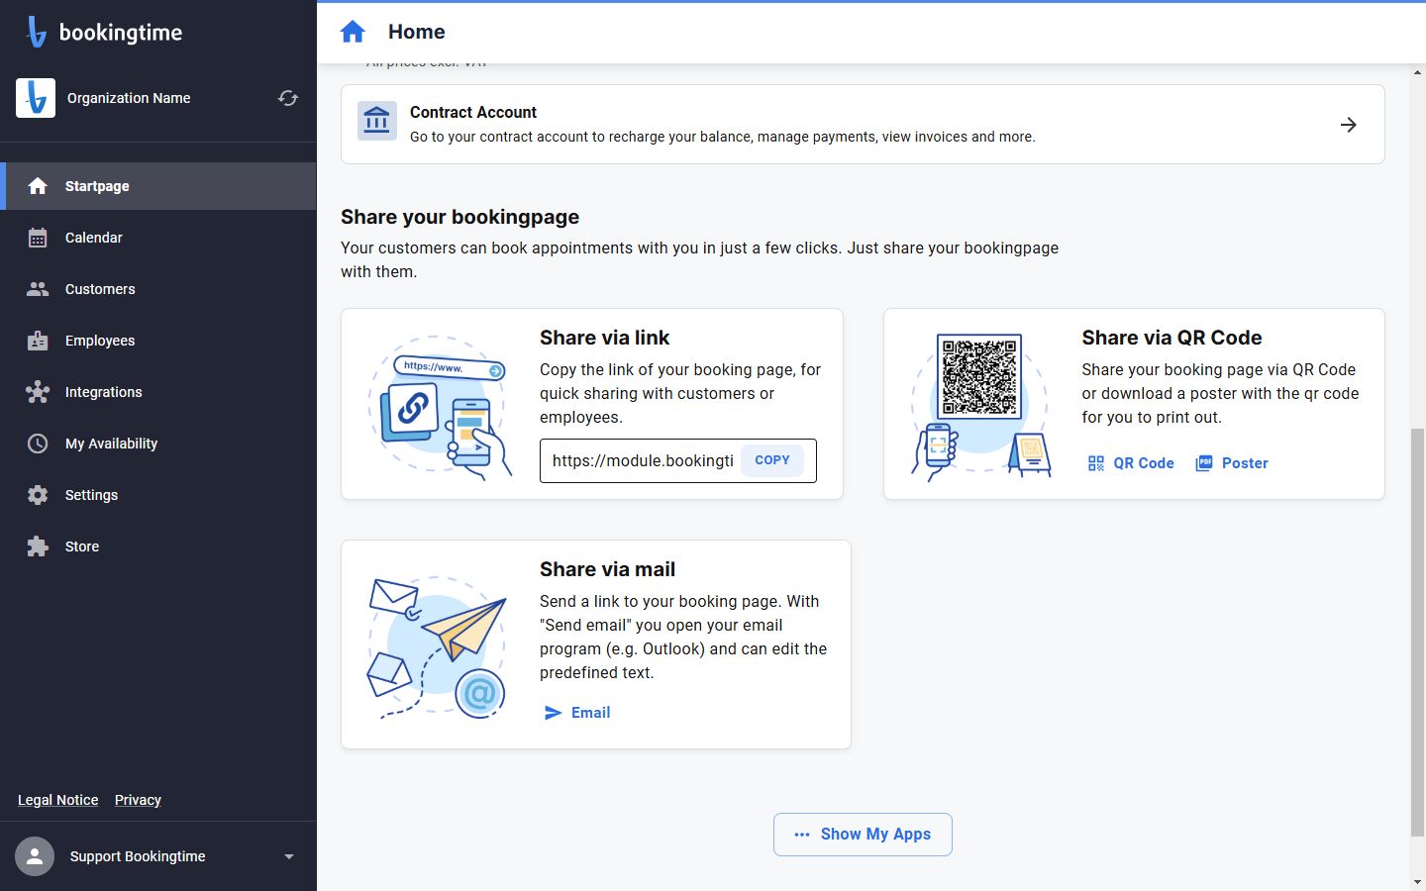Open Customers menu item
This screenshot has width=1426, height=891.
coord(158,289)
